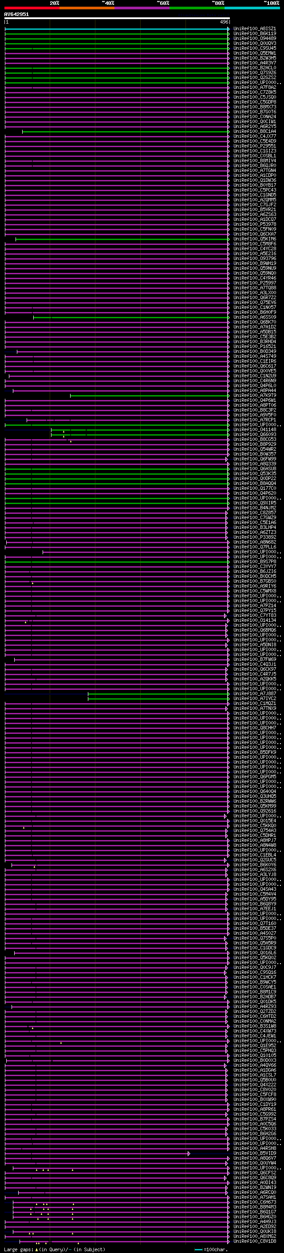
Task: Open the UniRef100_A8ISZ1 hit link
Action: click(255, 29)
